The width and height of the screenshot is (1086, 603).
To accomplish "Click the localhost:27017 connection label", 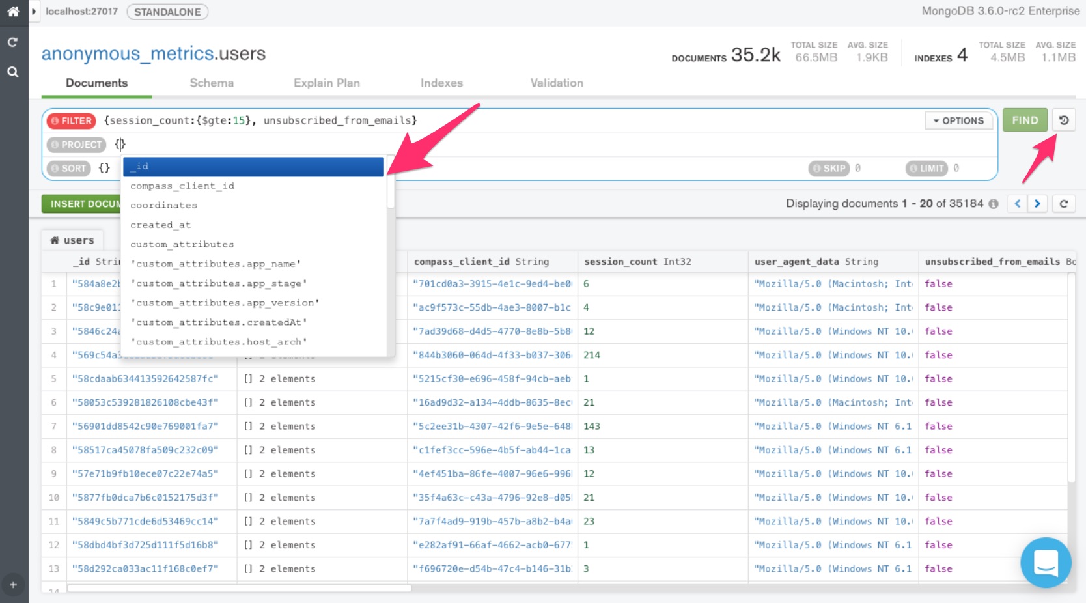I will [82, 12].
